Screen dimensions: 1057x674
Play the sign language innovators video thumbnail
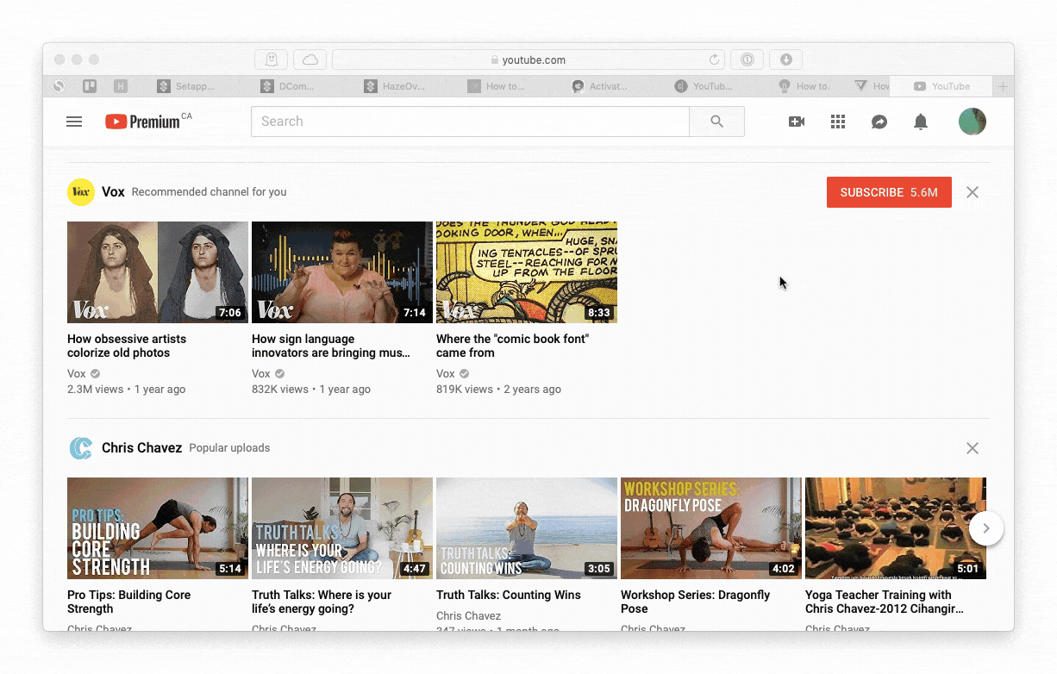coord(342,272)
